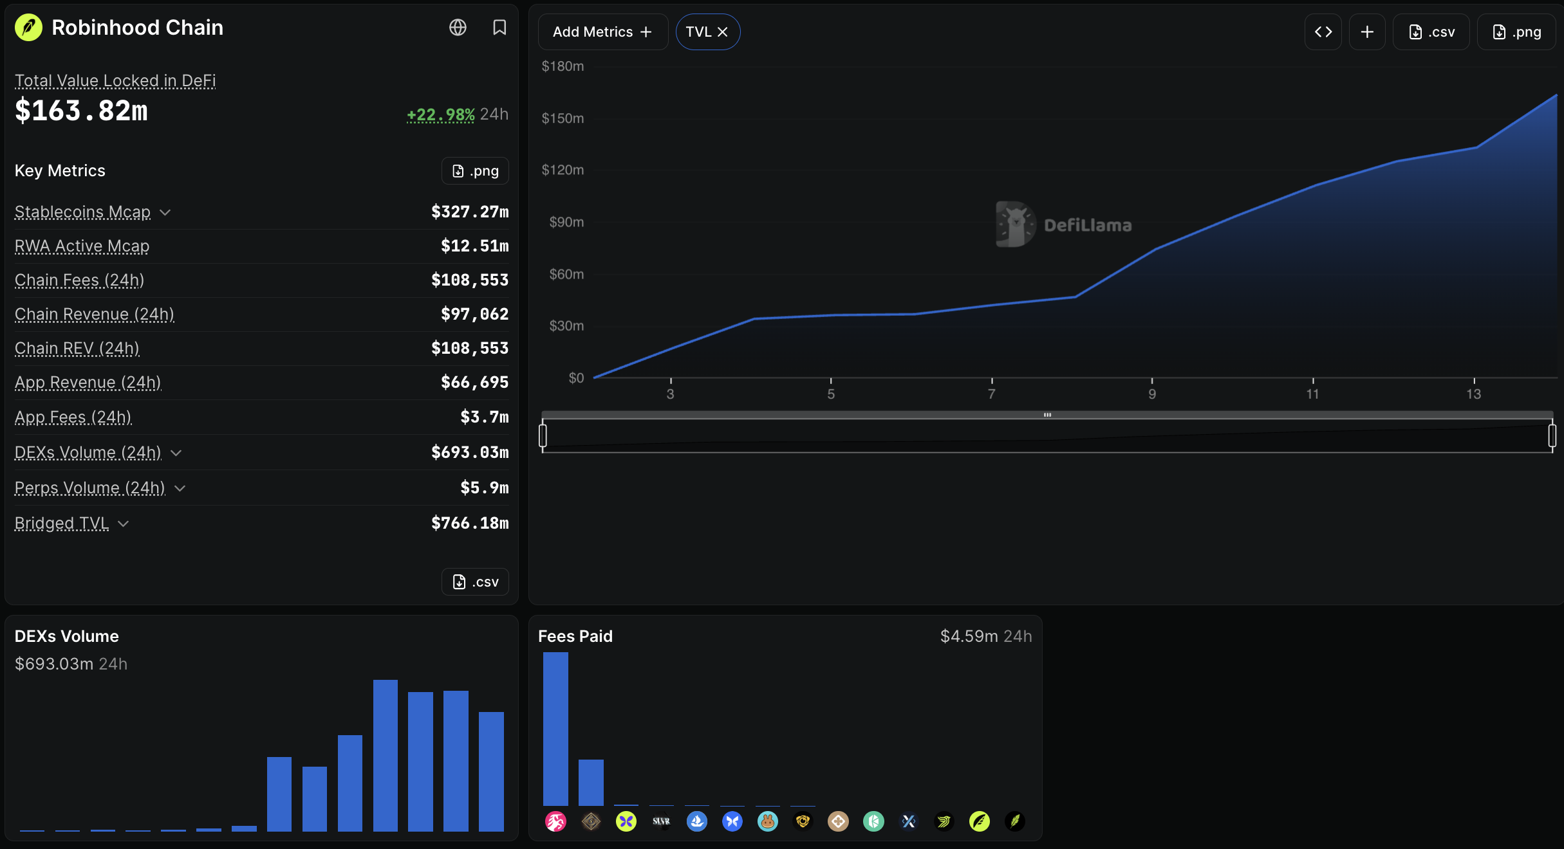Click the blue butterfly protocol icon
The width and height of the screenshot is (1564, 849).
pos(732,821)
